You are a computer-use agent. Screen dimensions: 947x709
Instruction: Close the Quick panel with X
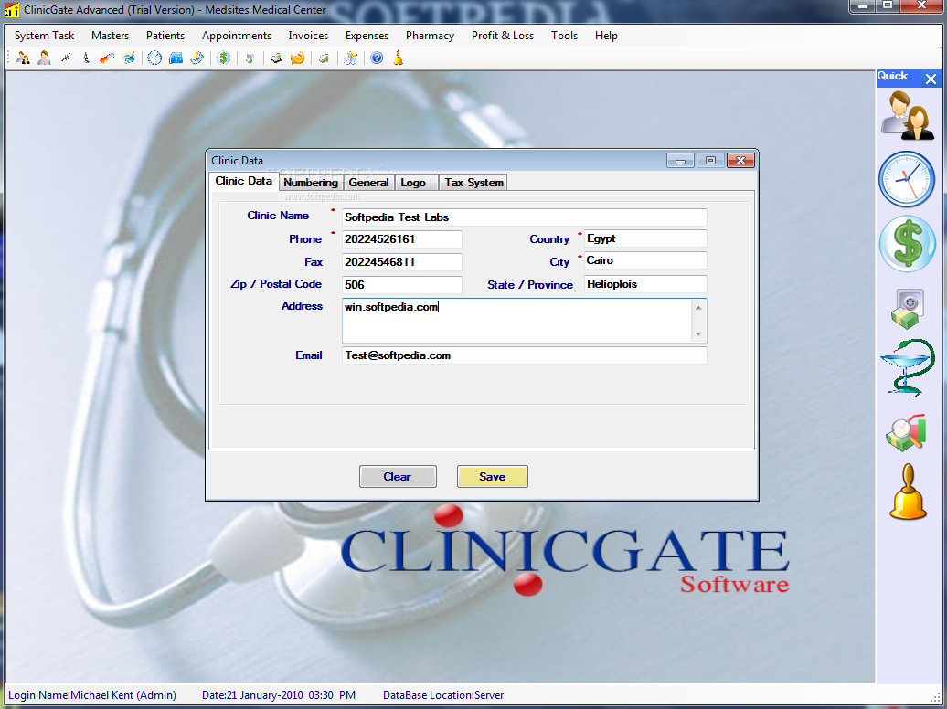pos(931,79)
